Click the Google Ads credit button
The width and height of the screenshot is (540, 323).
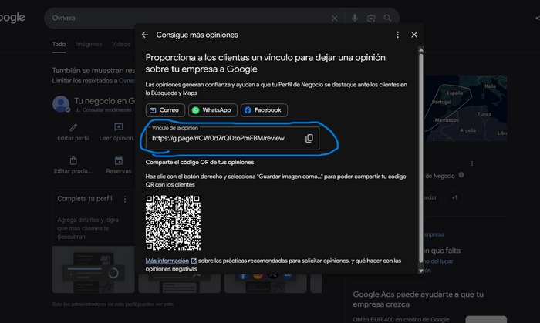tap(486, 320)
